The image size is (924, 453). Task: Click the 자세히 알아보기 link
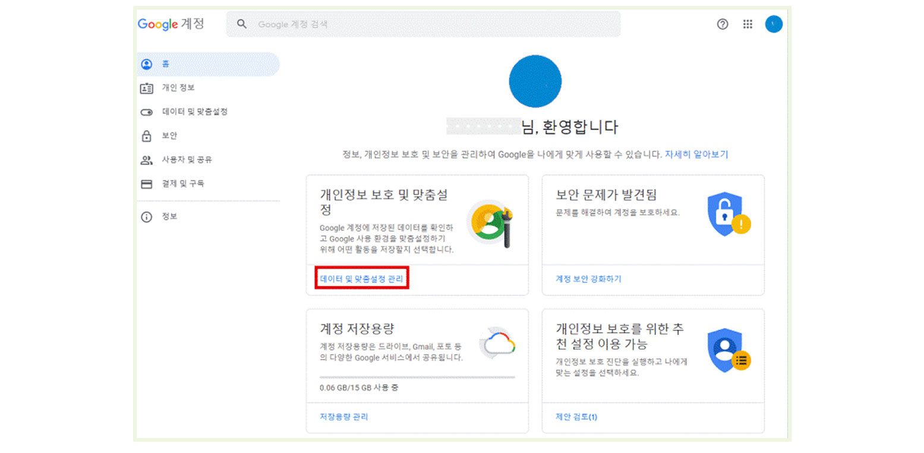point(696,154)
